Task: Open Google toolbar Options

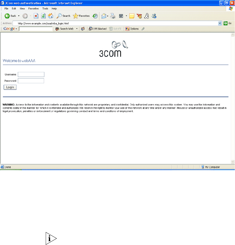Action: (x=132, y=29)
